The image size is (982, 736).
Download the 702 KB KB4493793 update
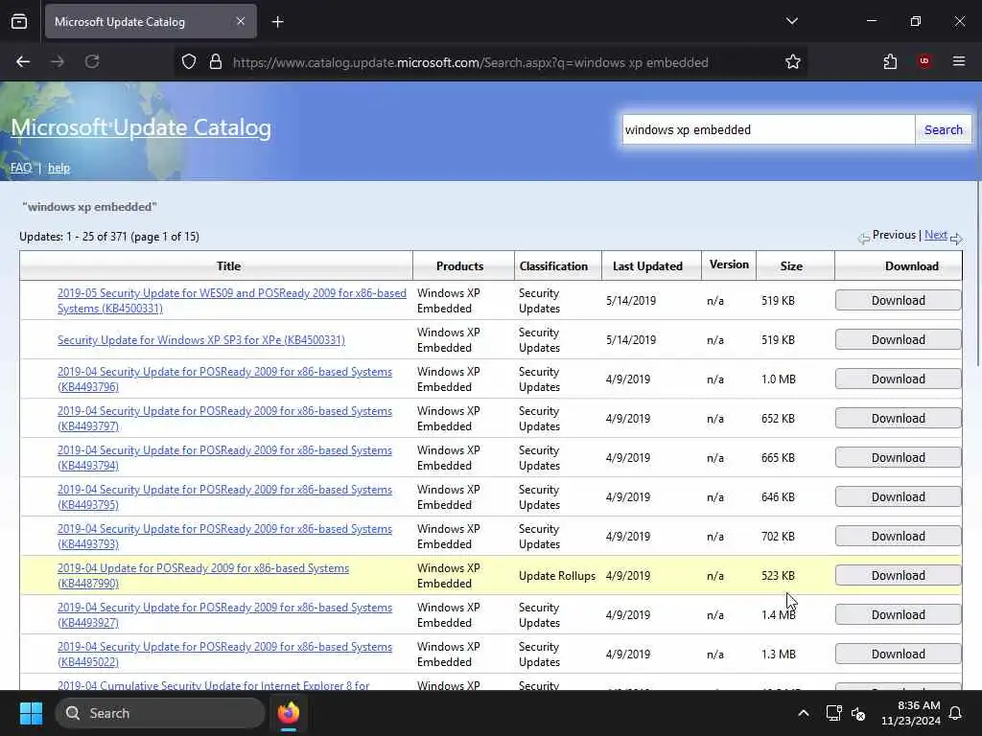point(898,537)
